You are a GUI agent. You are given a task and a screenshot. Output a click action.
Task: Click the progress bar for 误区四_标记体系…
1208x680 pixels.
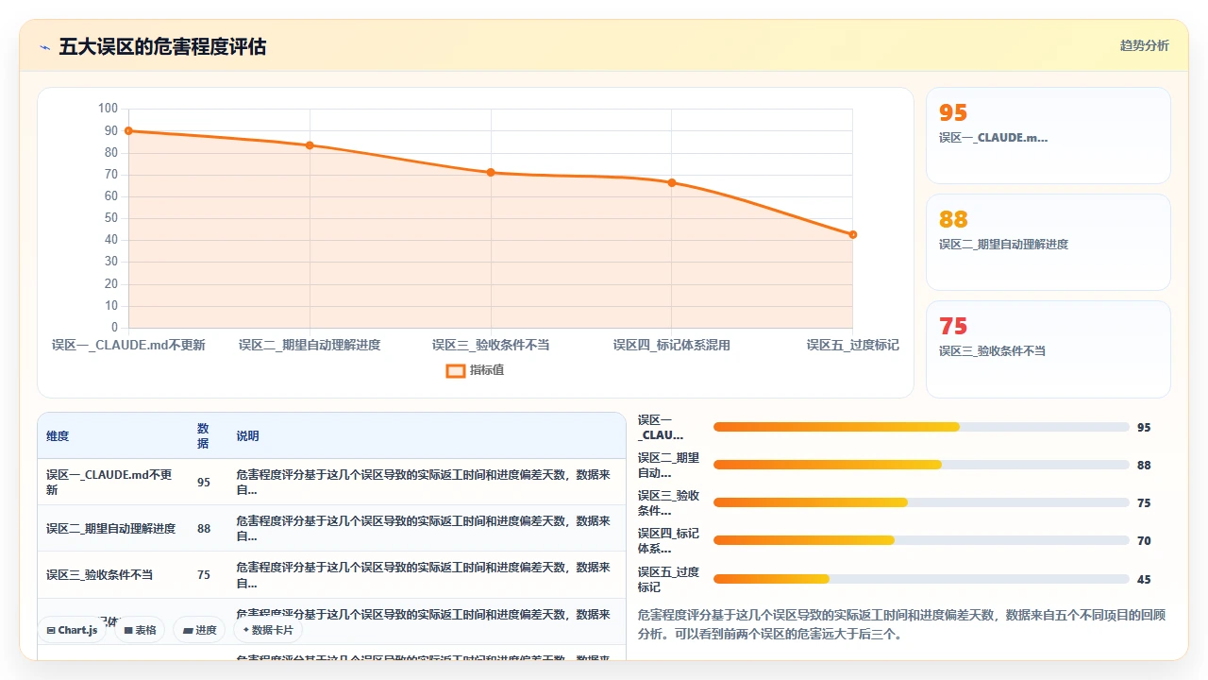pyautogui.click(x=921, y=540)
